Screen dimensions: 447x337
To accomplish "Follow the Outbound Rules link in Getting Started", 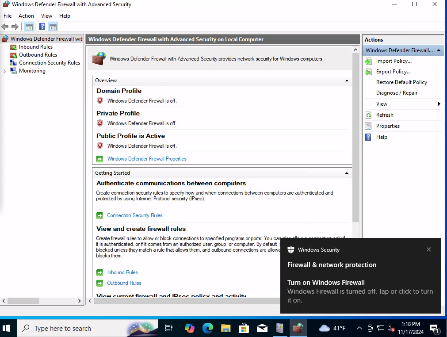I will coord(124,283).
